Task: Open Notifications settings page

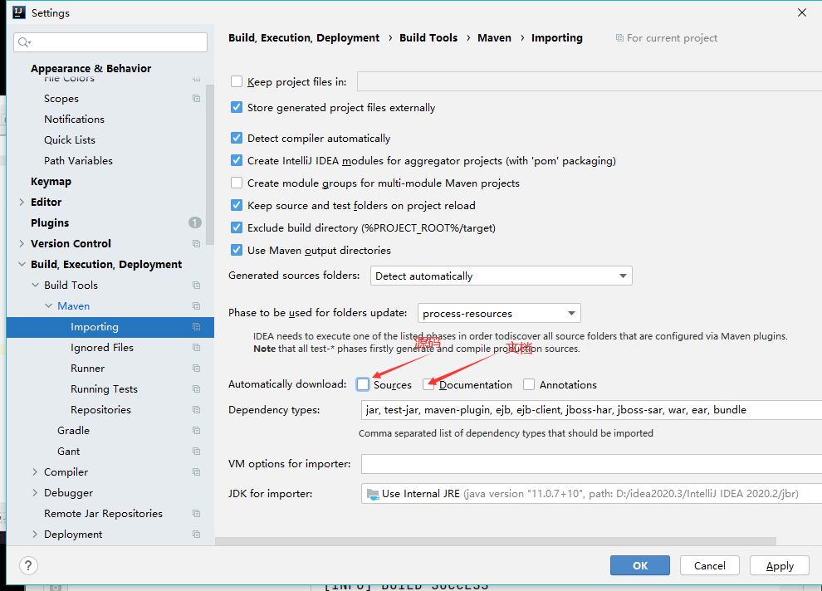Action: coord(74,120)
